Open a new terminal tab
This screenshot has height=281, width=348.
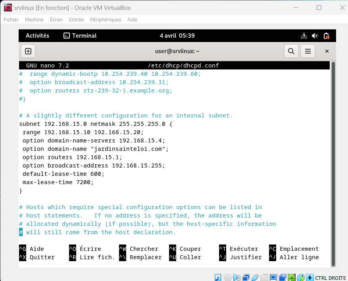pos(28,51)
